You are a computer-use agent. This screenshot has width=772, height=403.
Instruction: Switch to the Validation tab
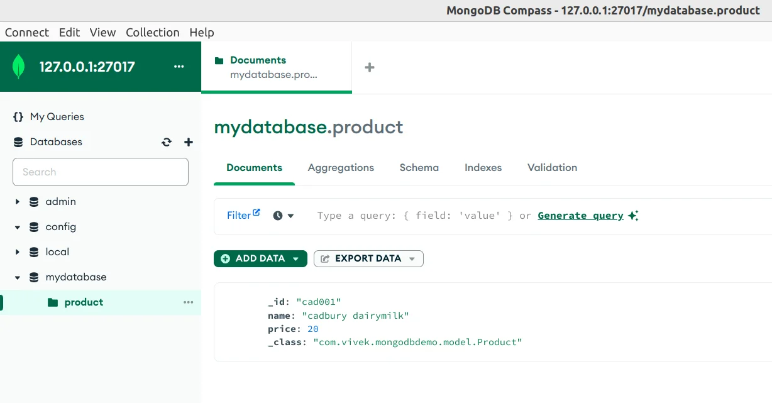(552, 168)
